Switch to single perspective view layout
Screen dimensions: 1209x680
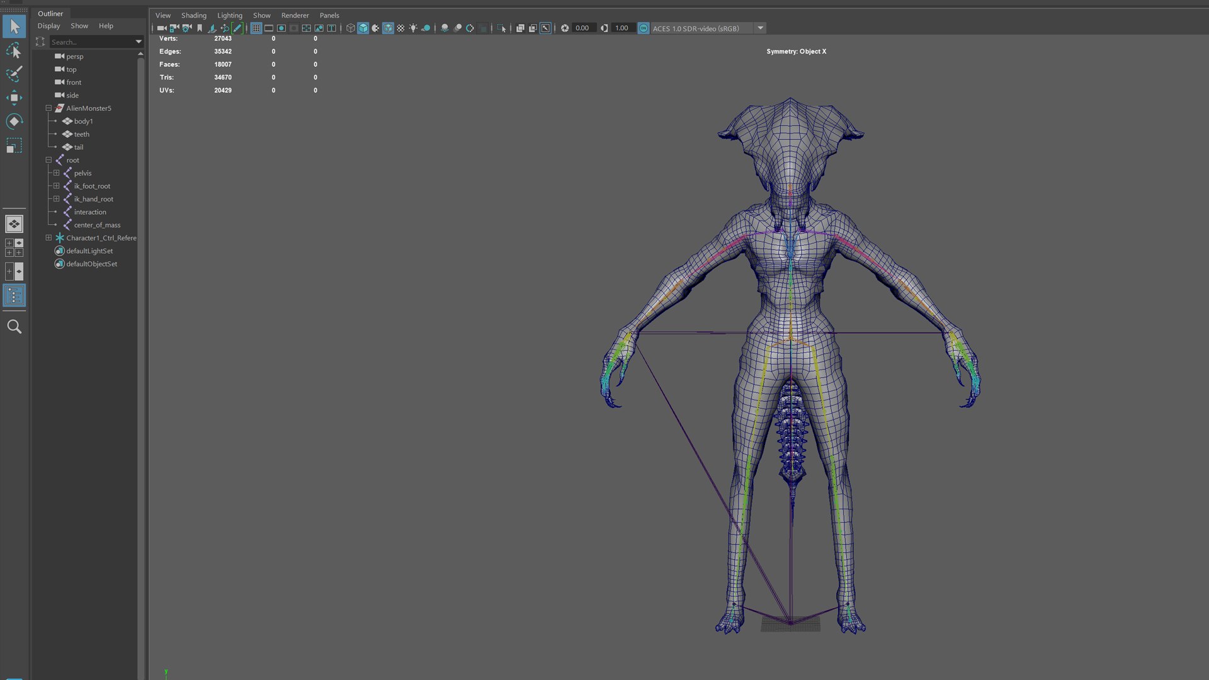pyautogui.click(x=14, y=224)
